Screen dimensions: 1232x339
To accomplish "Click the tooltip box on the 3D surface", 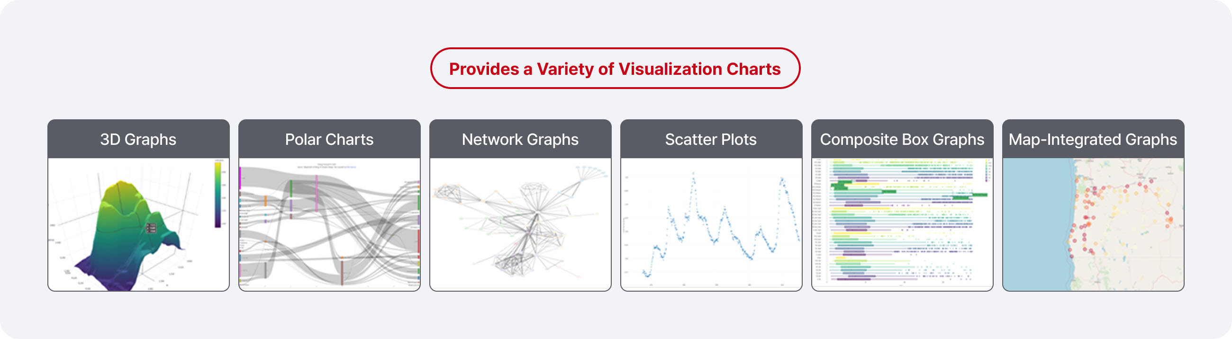I will [x=151, y=228].
